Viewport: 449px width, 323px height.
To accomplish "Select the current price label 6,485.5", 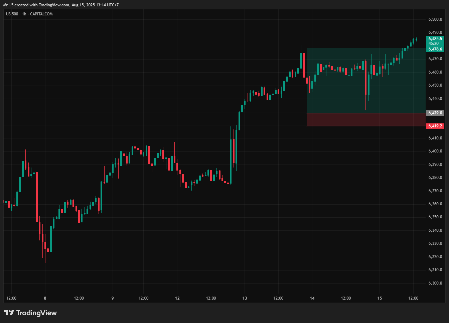I will 435,39.
